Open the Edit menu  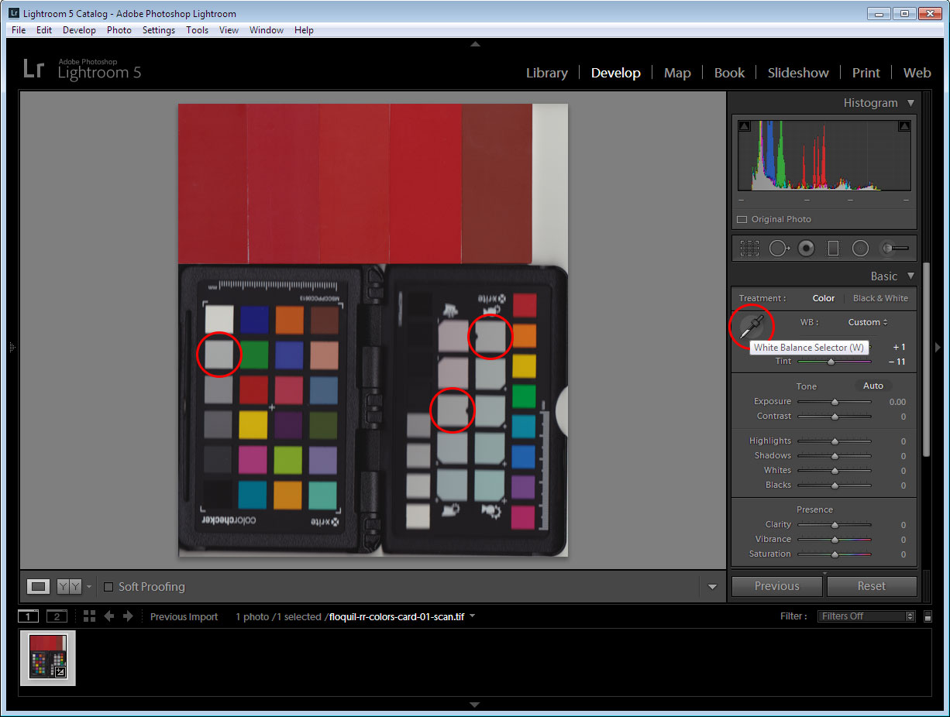coord(44,30)
